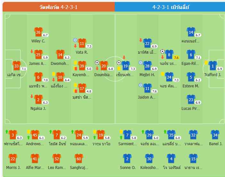Click substitute Banel J. shirt 34

(215, 135)
